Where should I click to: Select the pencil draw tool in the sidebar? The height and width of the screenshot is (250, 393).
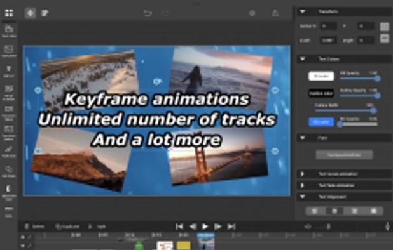point(9,152)
